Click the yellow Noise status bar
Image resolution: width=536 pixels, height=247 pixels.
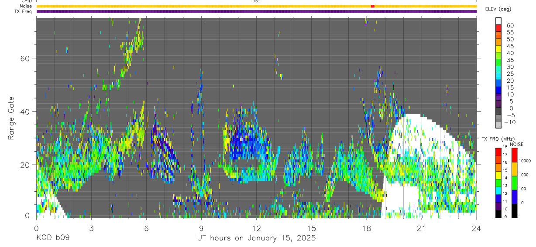coord(256,6)
